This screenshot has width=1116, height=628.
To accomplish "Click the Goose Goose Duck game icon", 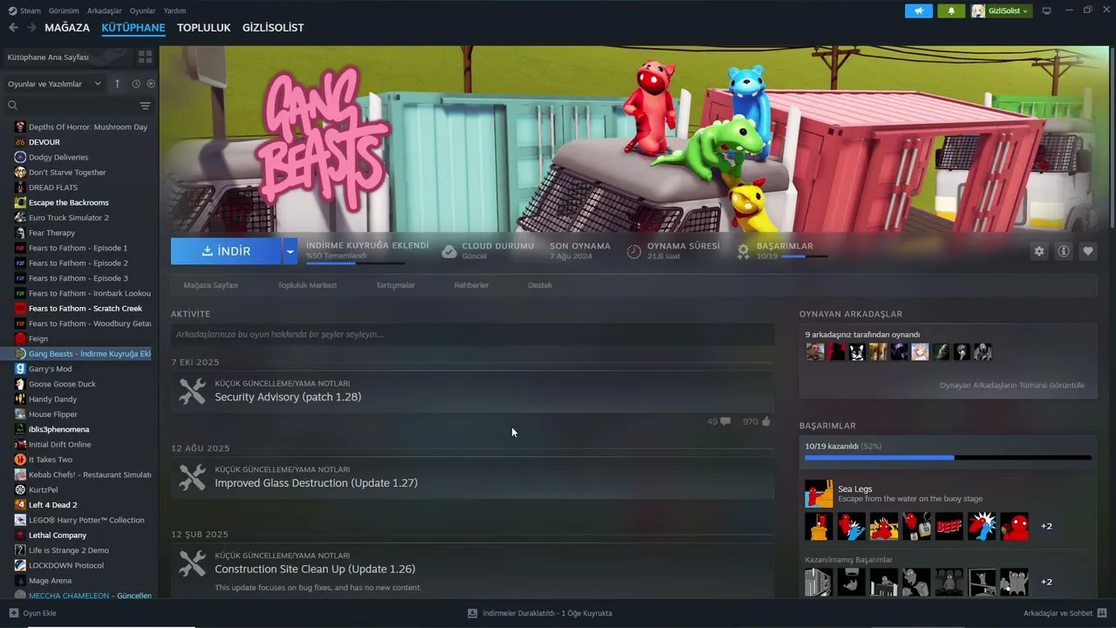I will 20,384.
